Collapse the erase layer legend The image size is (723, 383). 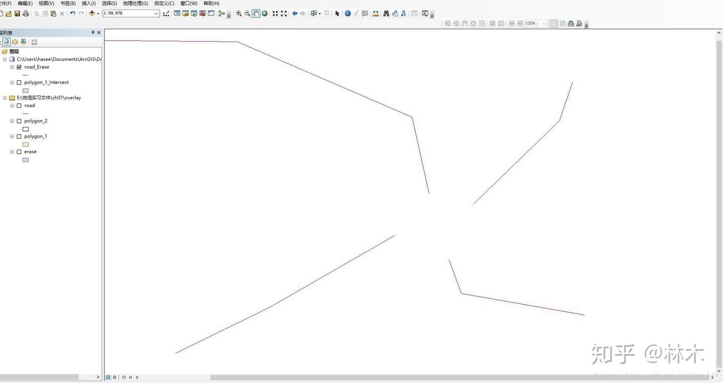(12, 152)
